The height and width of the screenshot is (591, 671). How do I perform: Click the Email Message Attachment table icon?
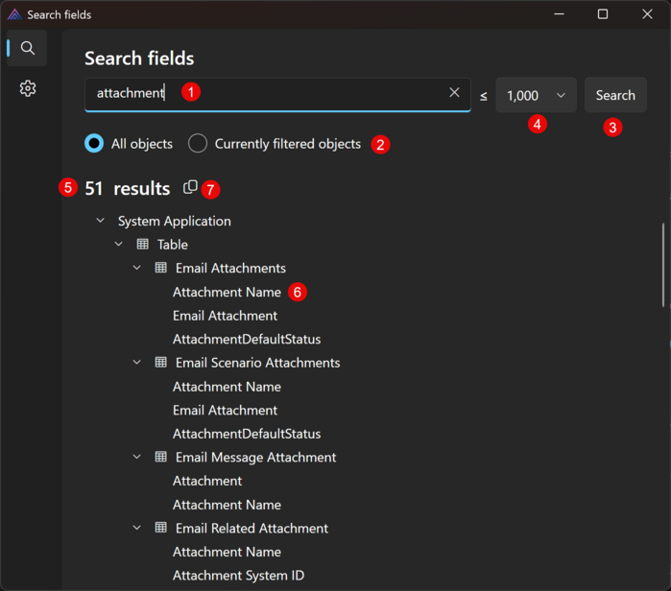point(160,458)
